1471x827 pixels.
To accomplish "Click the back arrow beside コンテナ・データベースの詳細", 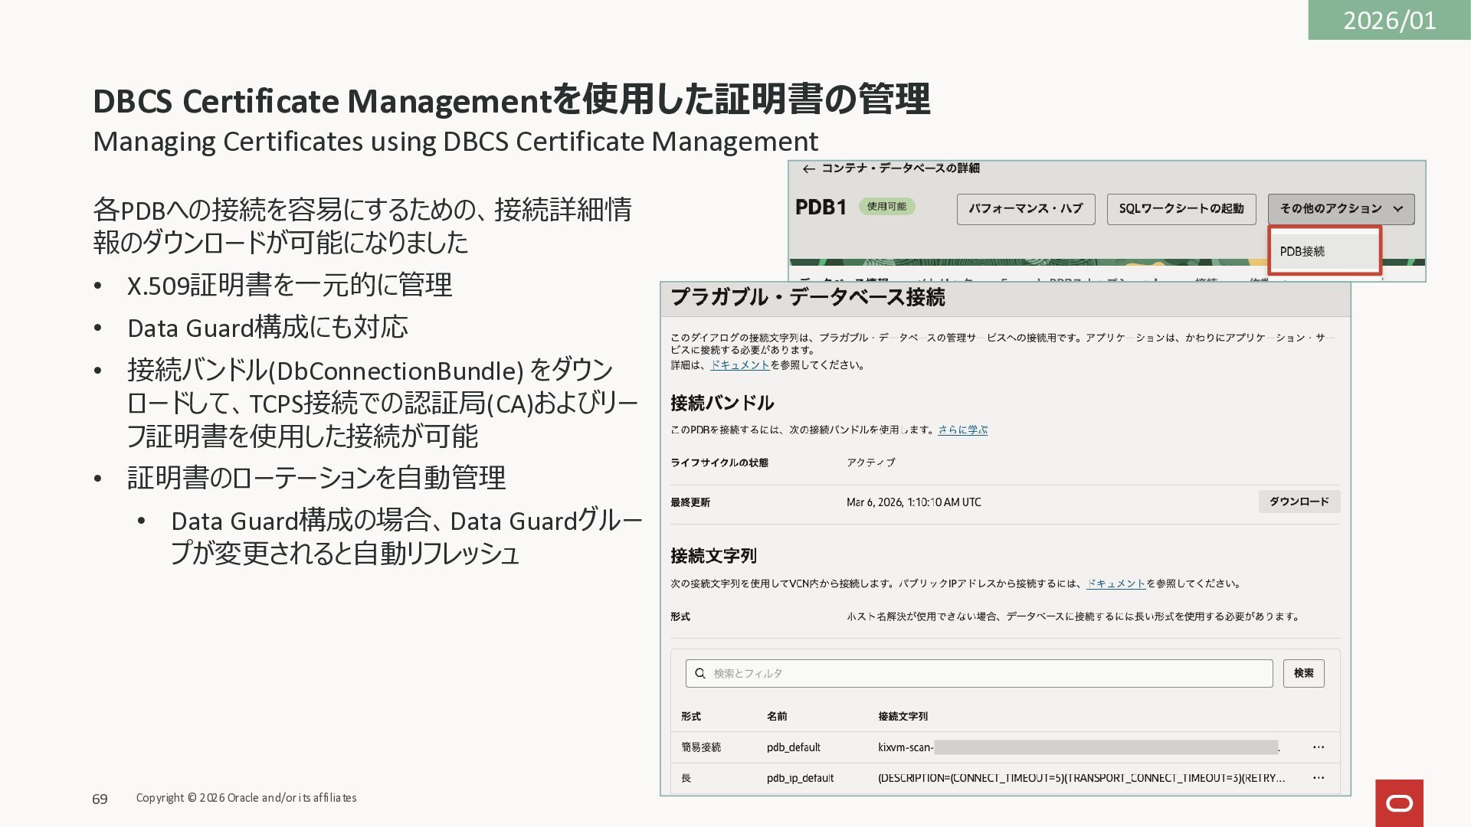I will click(808, 169).
